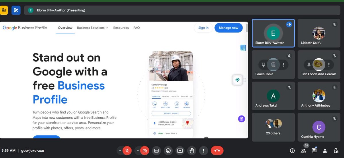Turn on microphone with the red mic button
This screenshot has height=158, width=344.
click(127, 151)
